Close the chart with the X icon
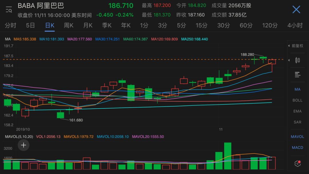 point(296,9)
